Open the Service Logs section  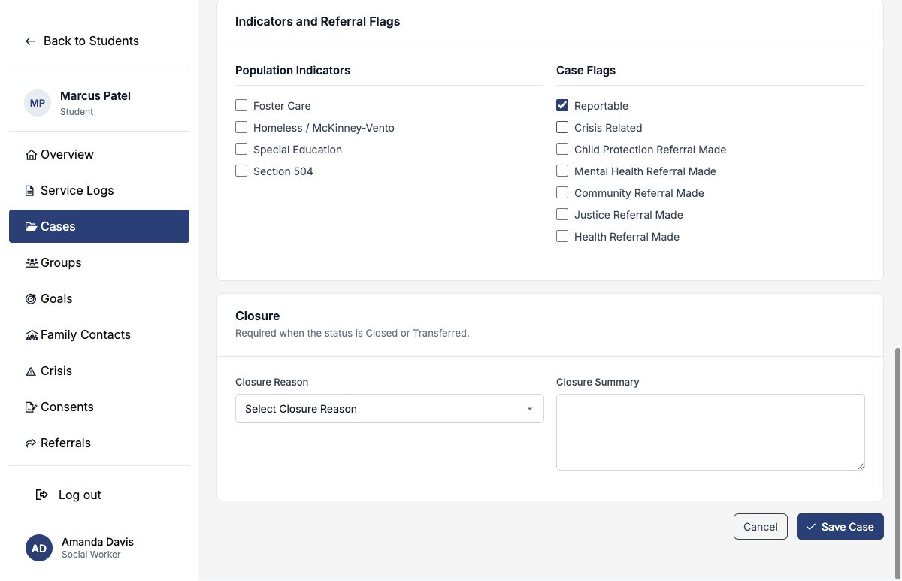click(99, 190)
